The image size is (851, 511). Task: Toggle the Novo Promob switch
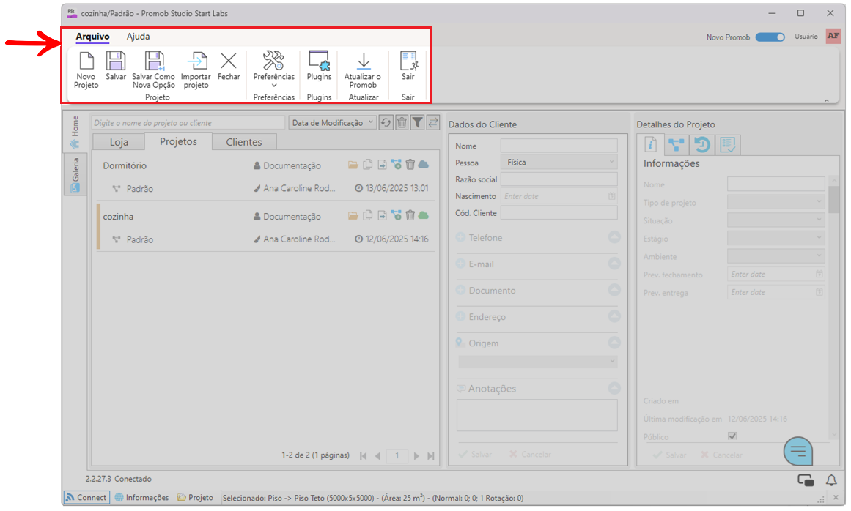pyautogui.click(x=770, y=37)
